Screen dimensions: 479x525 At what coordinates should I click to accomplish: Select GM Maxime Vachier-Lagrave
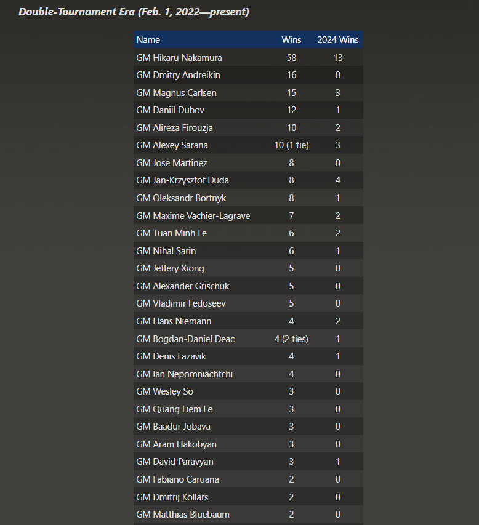pyautogui.click(x=193, y=216)
